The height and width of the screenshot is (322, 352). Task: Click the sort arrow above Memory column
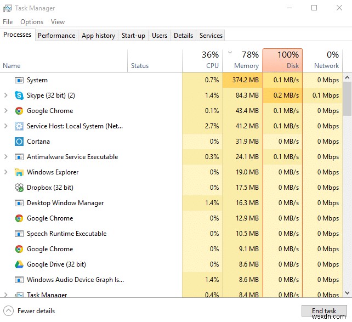pos(230,53)
